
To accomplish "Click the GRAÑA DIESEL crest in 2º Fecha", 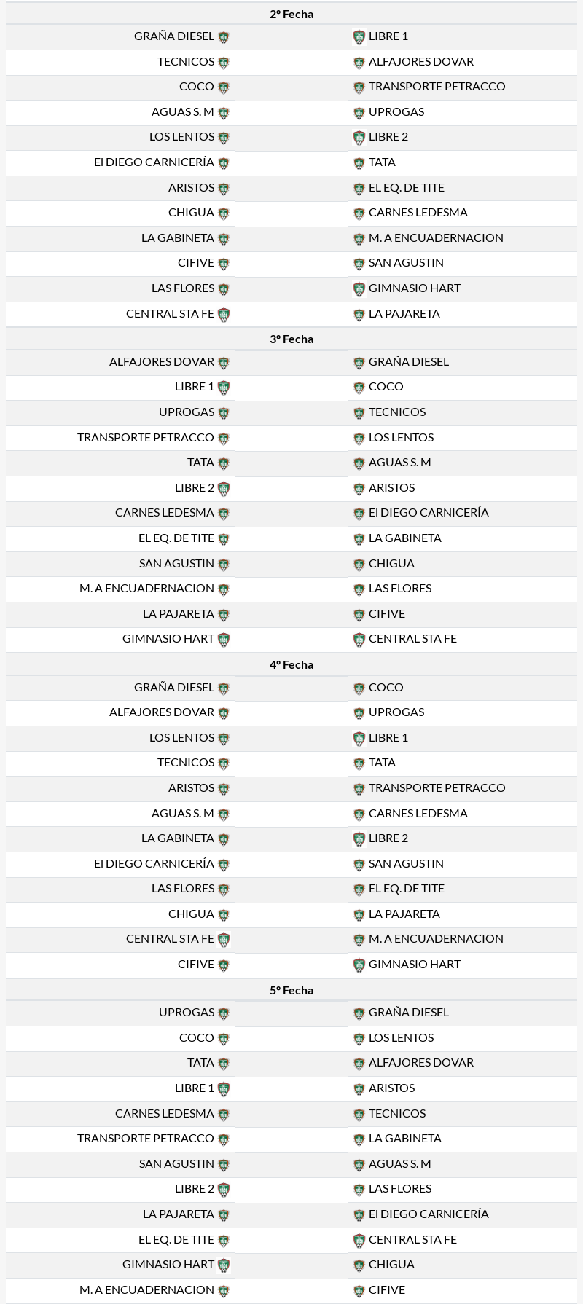I will point(224,37).
